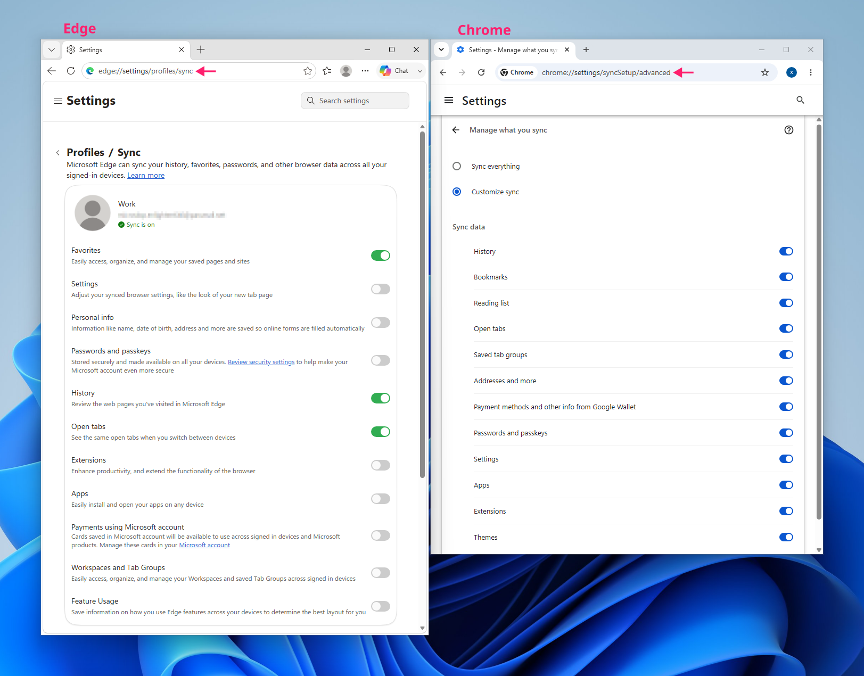
Task: Turn off History sync in Edge
Action: 381,398
